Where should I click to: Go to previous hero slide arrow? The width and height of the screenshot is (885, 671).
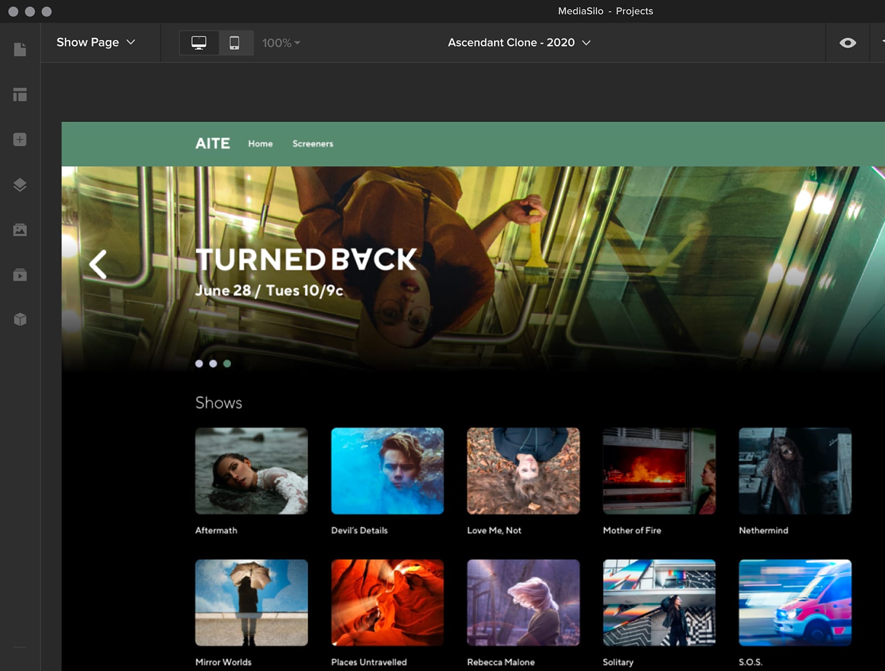98,264
